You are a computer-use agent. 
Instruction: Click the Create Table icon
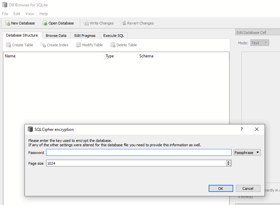8,45
